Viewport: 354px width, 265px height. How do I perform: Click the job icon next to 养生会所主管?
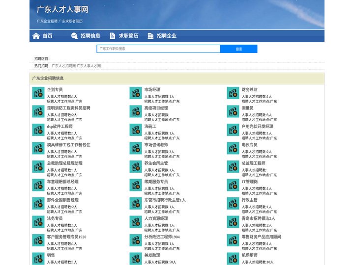coord(136,167)
